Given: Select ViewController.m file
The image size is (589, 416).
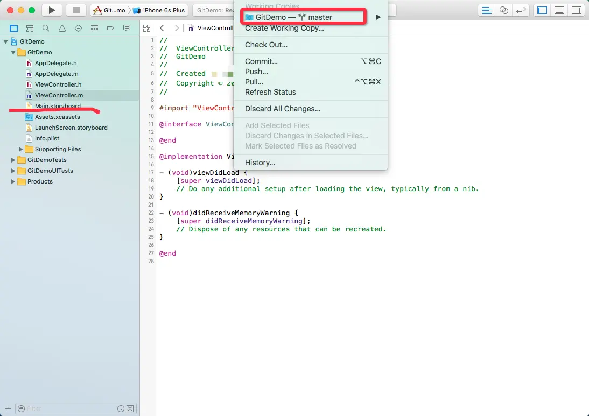Looking at the screenshot, I should (70, 95).
